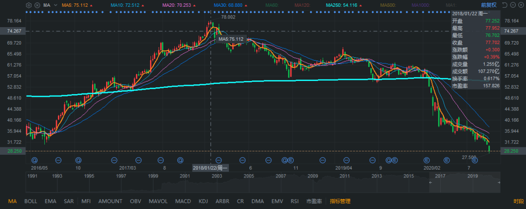
Task: Select the DMA indicator
Action: point(258,201)
